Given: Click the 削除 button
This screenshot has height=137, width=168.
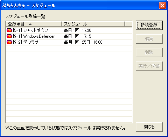Looking at the screenshot, I should [149, 52].
